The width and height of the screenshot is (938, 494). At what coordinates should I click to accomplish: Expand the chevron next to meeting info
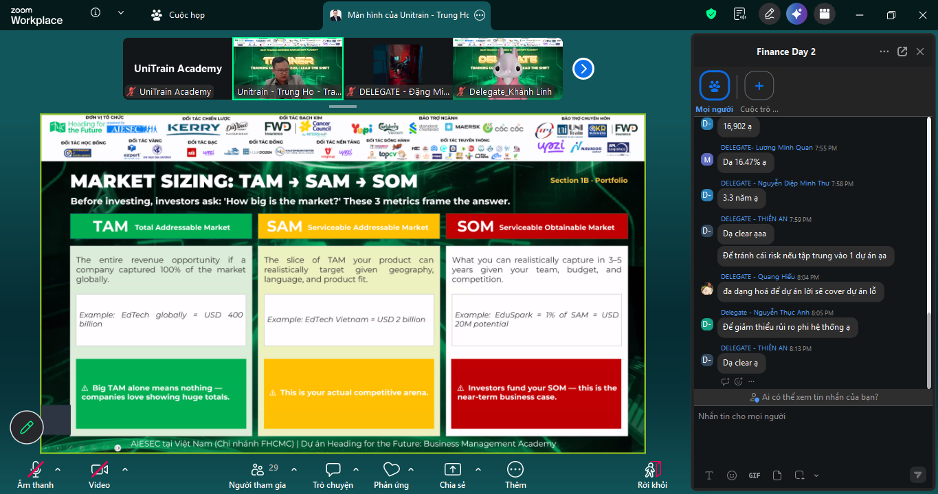[x=122, y=12]
